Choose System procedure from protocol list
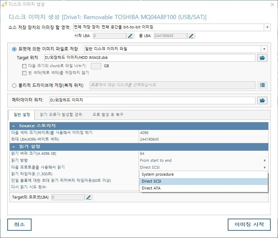The image size is (278, 238). pyautogui.click(x=203, y=174)
